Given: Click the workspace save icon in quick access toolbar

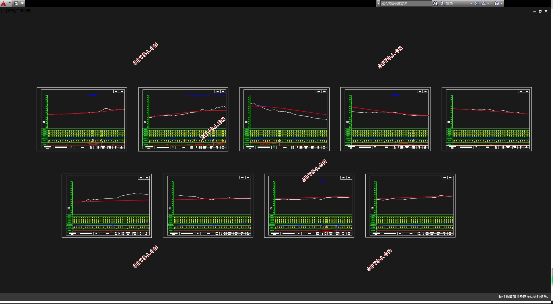Looking at the screenshot, I should pos(17,3).
